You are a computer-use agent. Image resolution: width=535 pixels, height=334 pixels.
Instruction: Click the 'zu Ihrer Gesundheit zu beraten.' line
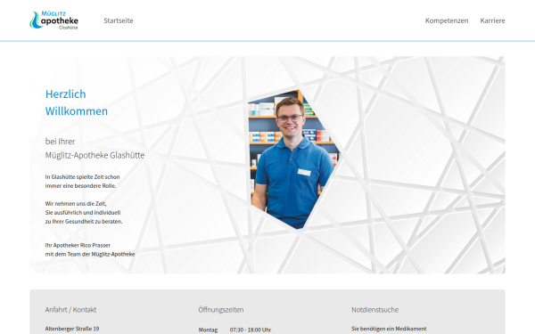[84, 221]
